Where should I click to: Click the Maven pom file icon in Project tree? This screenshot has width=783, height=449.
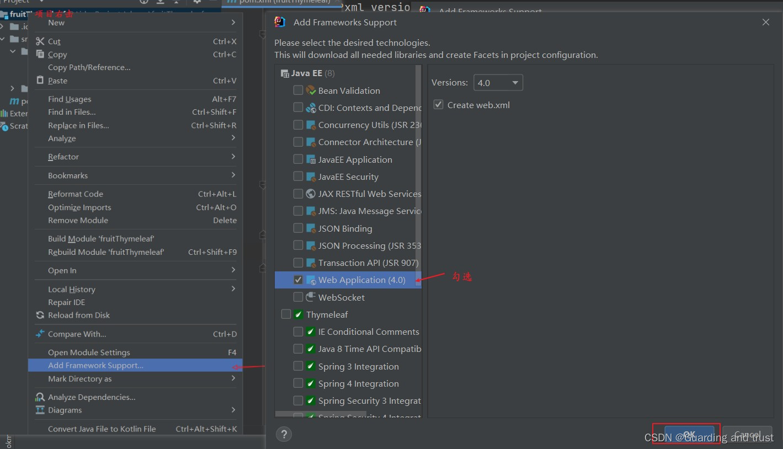point(14,101)
